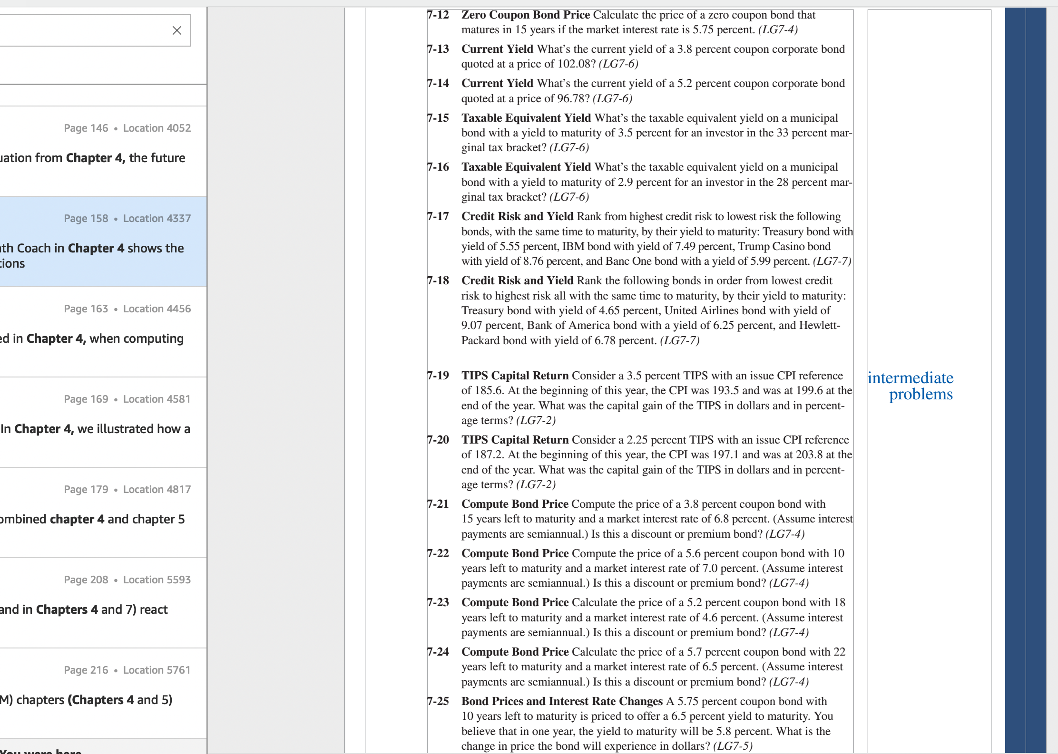Clear the search box with the X icon

click(x=176, y=30)
